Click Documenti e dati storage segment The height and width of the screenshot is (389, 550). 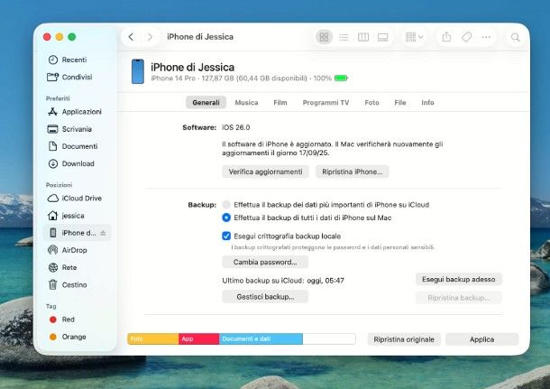point(261,338)
